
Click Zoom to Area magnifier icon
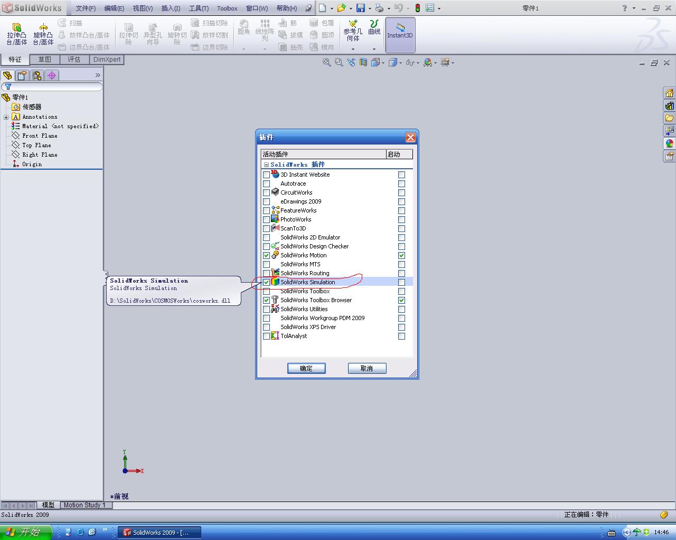pyautogui.click(x=339, y=62)
